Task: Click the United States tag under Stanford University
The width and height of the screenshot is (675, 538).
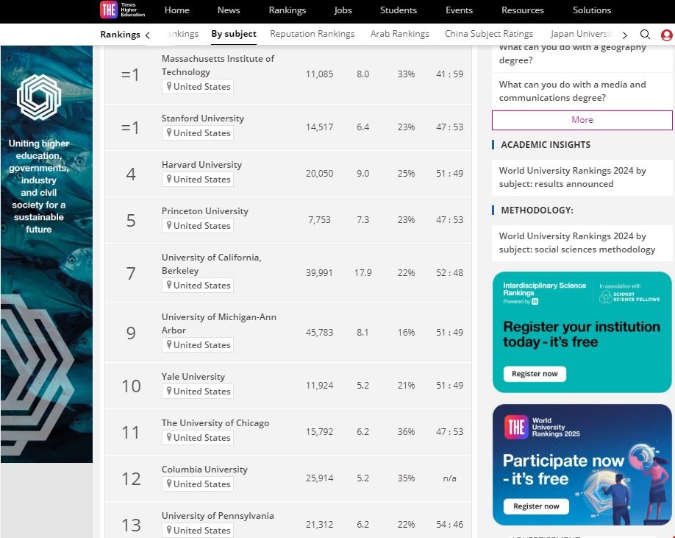Action: [198, 133]
